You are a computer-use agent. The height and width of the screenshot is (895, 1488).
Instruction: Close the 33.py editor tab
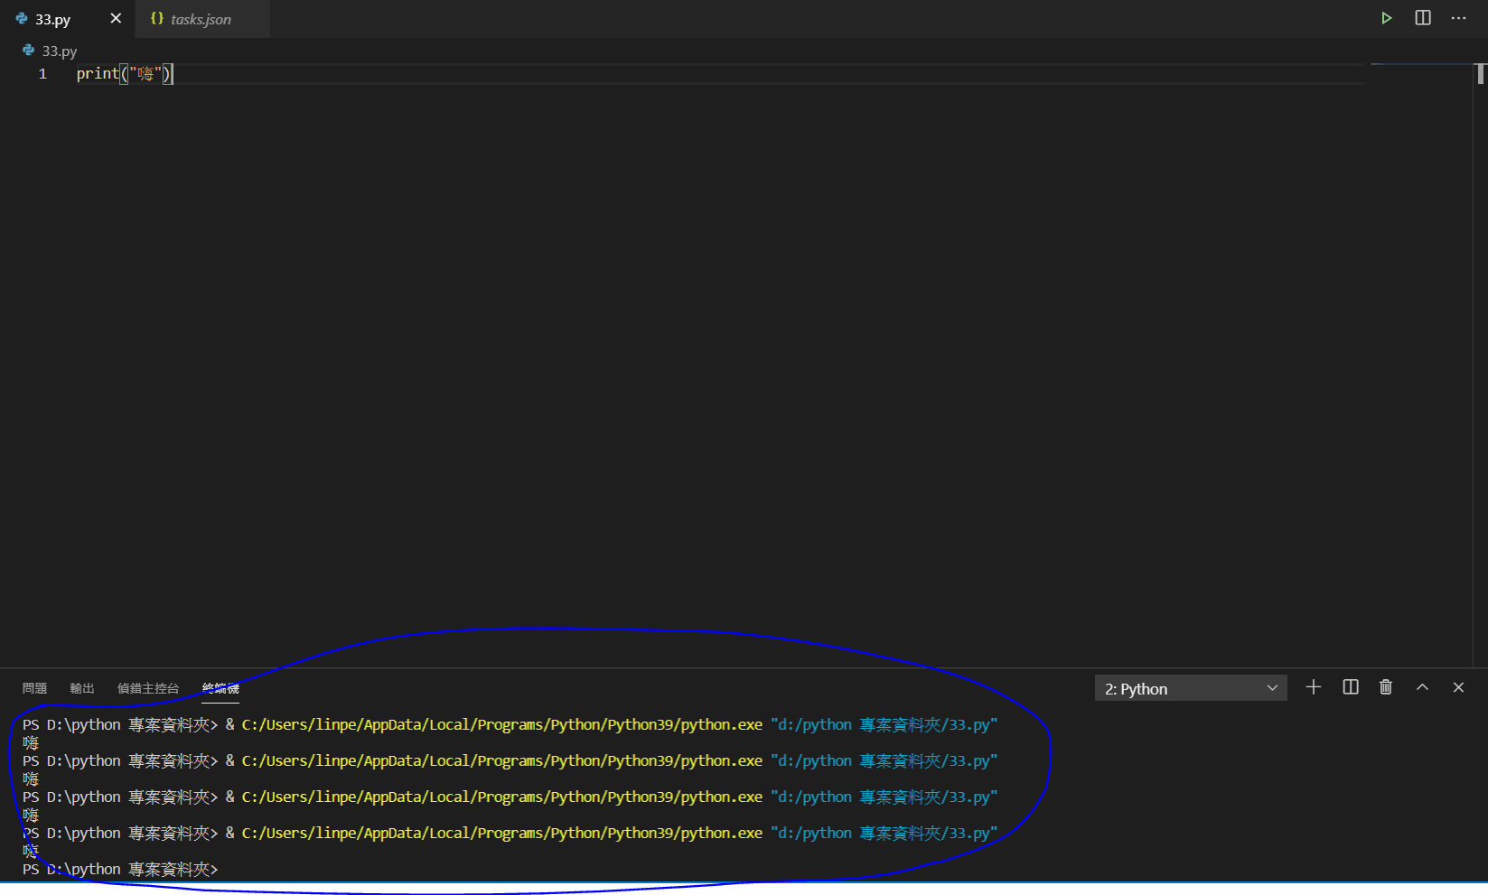tap(115, 17)
